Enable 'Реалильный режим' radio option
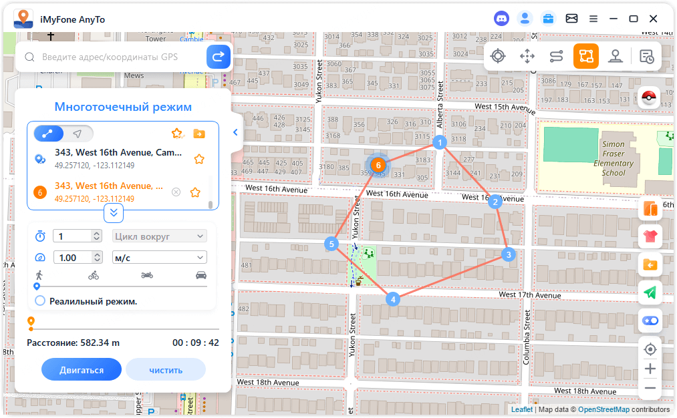Viewport: 677px width, 418px height. click(x=40, y=300)
